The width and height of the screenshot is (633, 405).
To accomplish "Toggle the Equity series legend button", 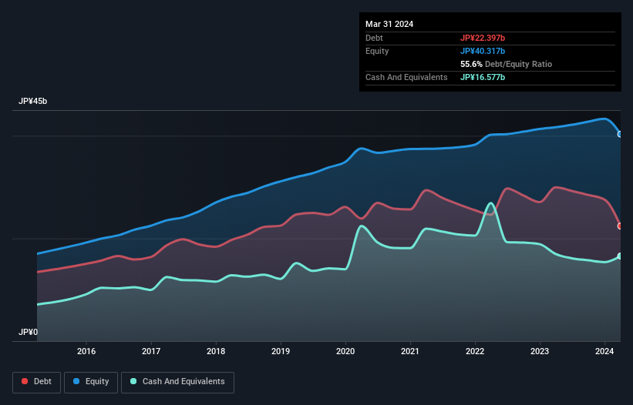I will 91,382.
